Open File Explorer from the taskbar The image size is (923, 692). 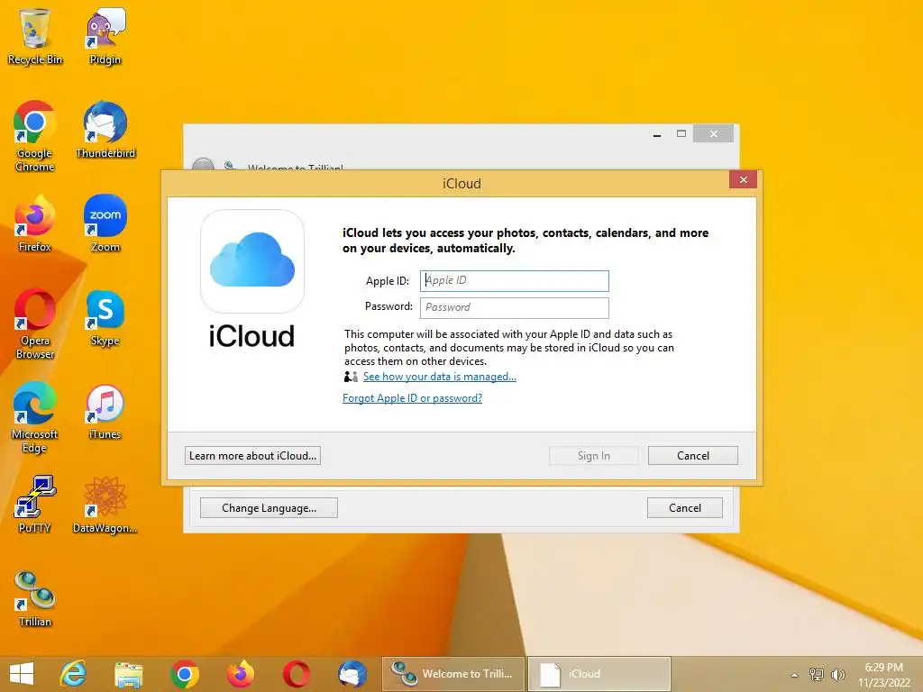point(129,674)
